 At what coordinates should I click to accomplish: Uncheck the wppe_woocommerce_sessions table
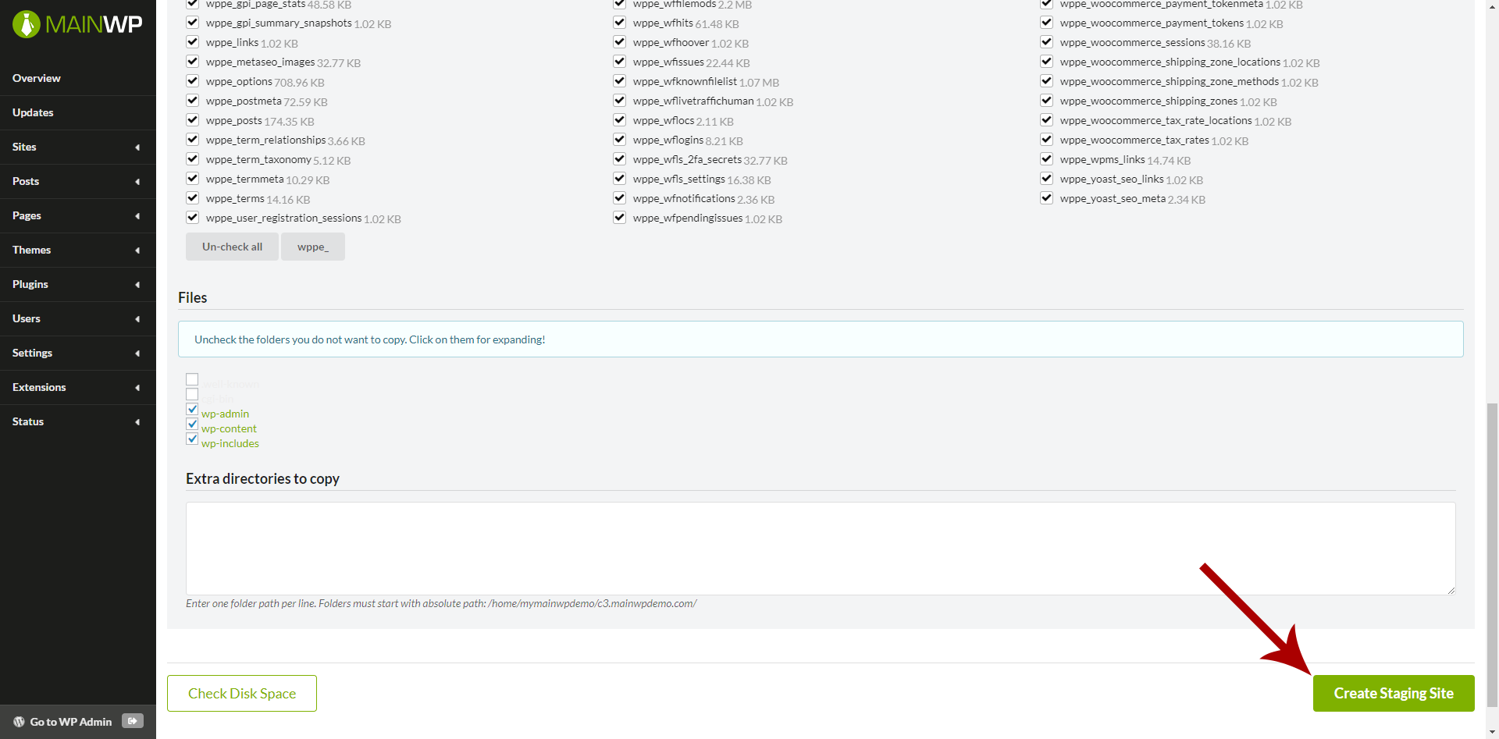click(1046, 41)
